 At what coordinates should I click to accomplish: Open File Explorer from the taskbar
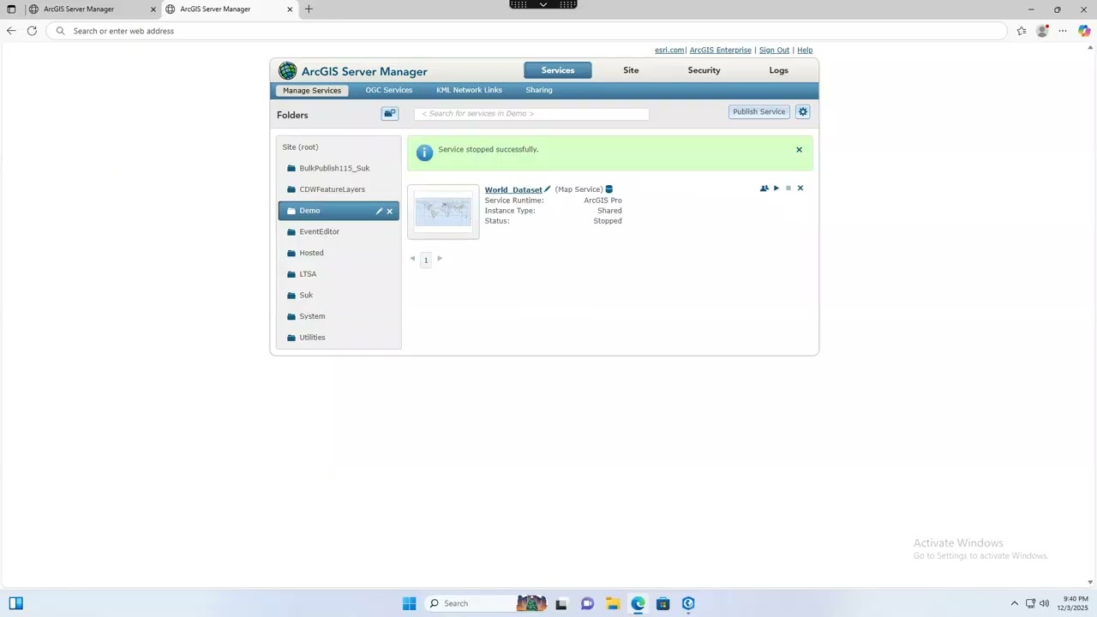tap(613, 603)
